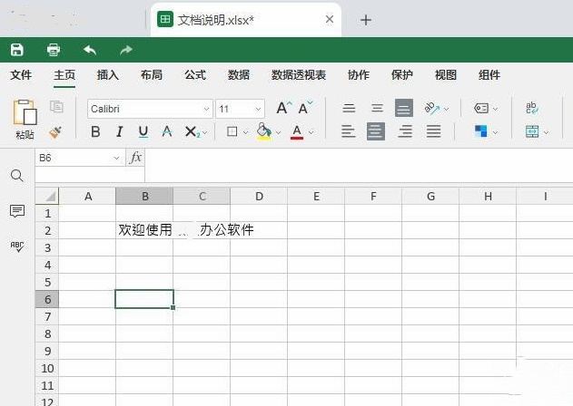Toggle the highlighted align bottom button
Image resolution: width=573 pixels, height=406 pixels.
click(x=404, y=108)
